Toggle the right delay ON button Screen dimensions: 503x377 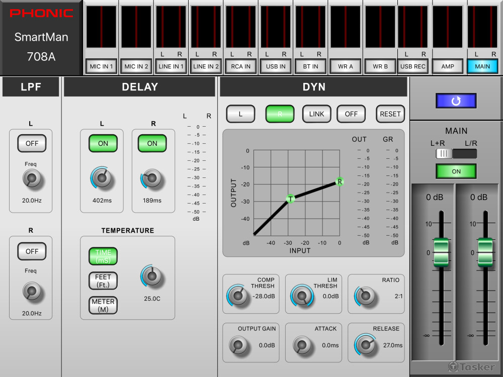click(x=152, y=143)
